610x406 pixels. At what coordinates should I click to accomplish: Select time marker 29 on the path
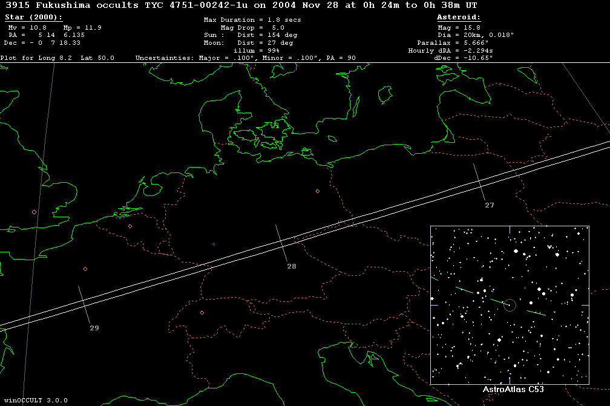[94, 328]
